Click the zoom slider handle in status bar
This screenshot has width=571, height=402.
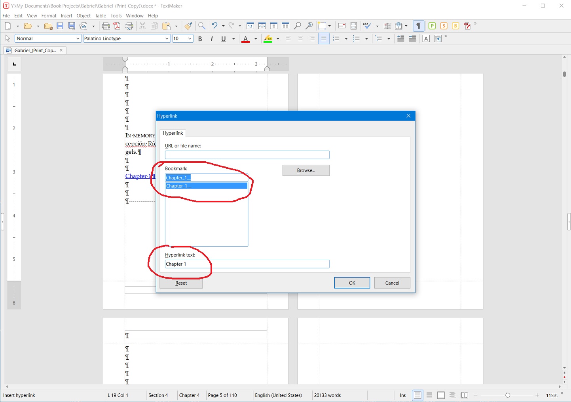508,395
